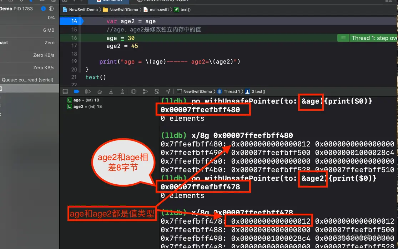Image resolution: width=398 pixels, height=249 pixels.
Task: Open the Environment Overrides control
Action: pyautogui.click(x=157, y=91)
